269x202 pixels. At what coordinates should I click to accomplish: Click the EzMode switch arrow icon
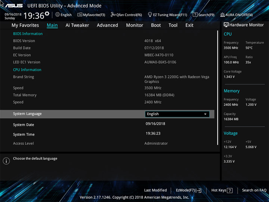199,190
